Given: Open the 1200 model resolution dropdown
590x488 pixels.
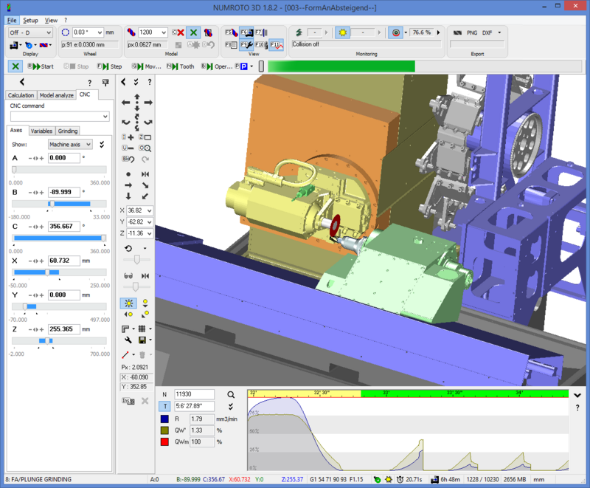Looking at the screenshot, I should [x=163, y=32].
